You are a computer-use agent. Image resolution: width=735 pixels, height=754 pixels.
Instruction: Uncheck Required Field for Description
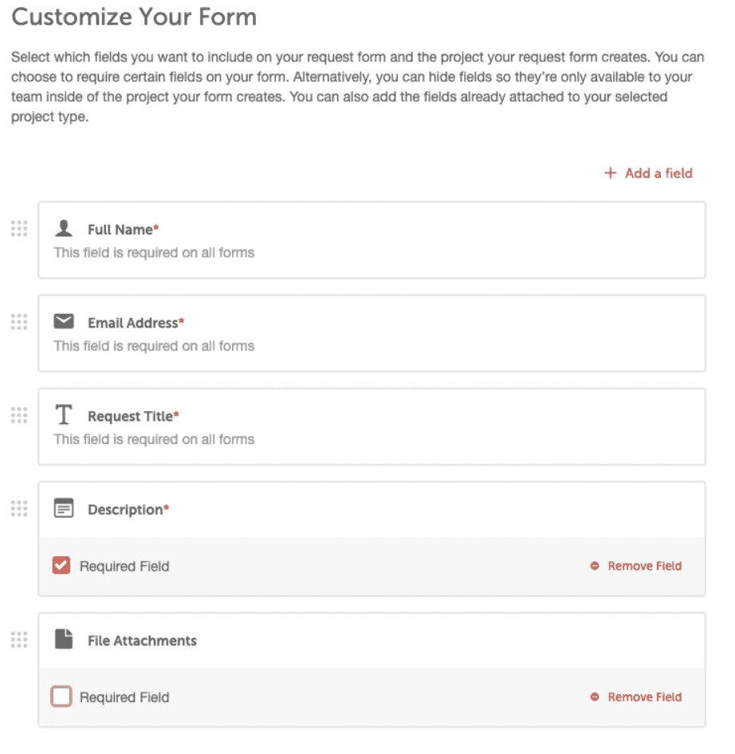(61, 566)
